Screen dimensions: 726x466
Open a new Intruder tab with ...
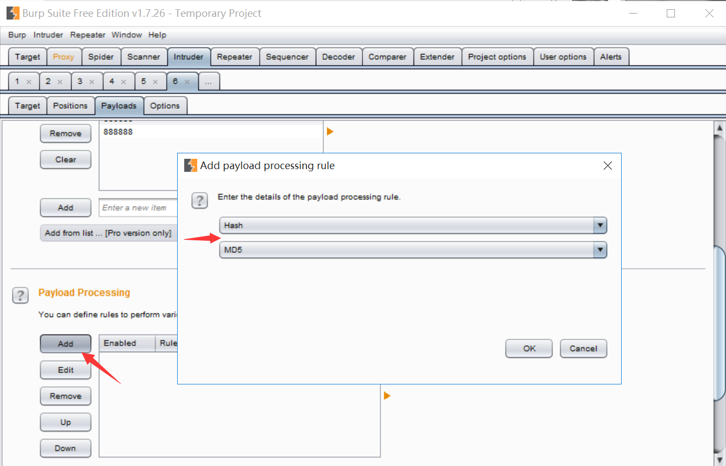[209, 82]
